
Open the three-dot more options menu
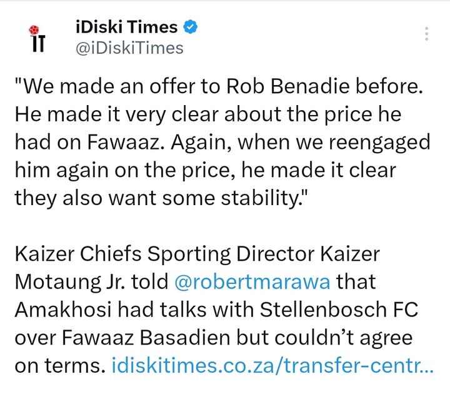(x=426, y=33)
